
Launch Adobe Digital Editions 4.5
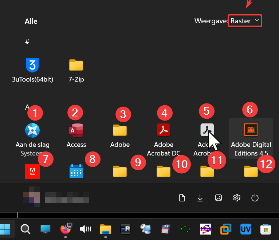coord(251,138)
